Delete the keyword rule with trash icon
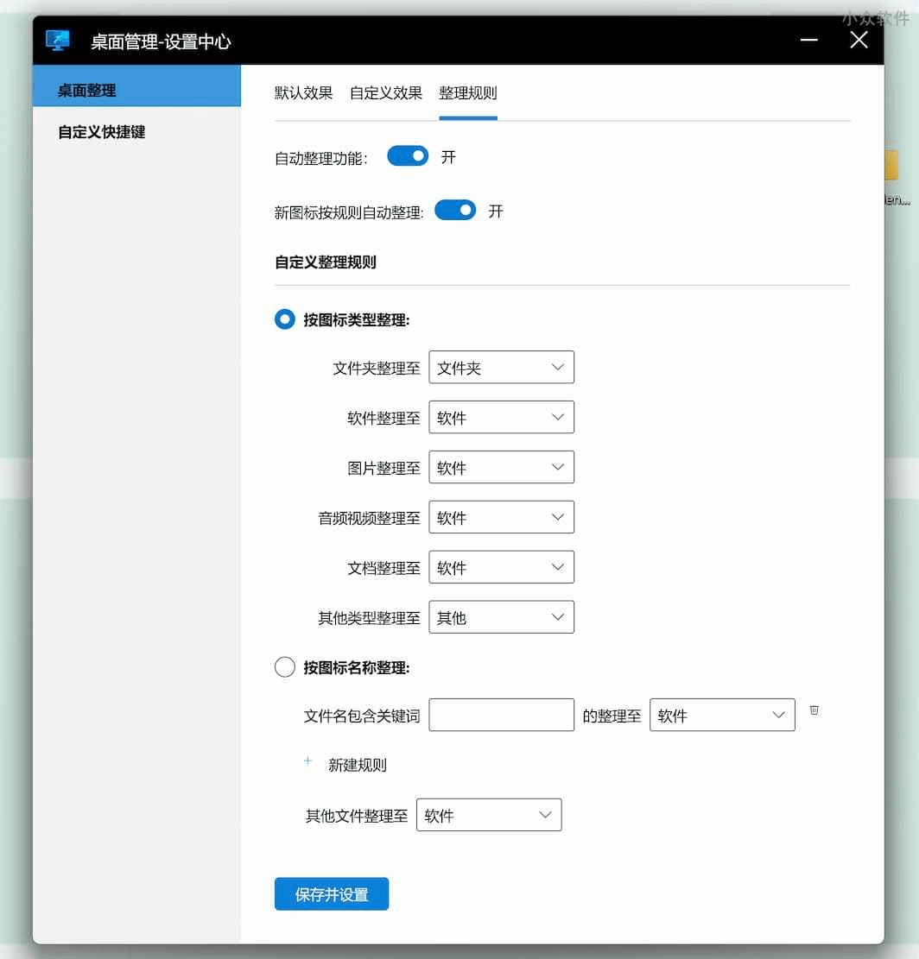The height and width of the screenshot is (959, 919). tap(814, 710)
